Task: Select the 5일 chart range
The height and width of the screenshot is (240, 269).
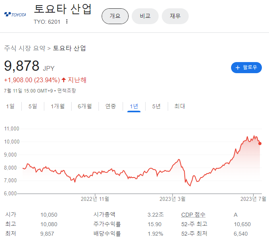Action: (33, 106)
